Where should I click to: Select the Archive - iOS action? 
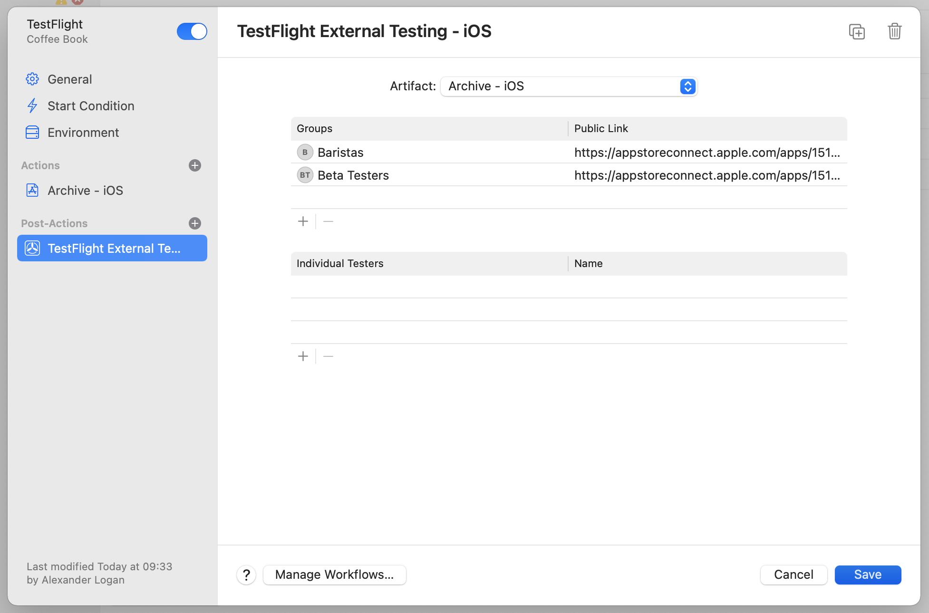[85, 191]
